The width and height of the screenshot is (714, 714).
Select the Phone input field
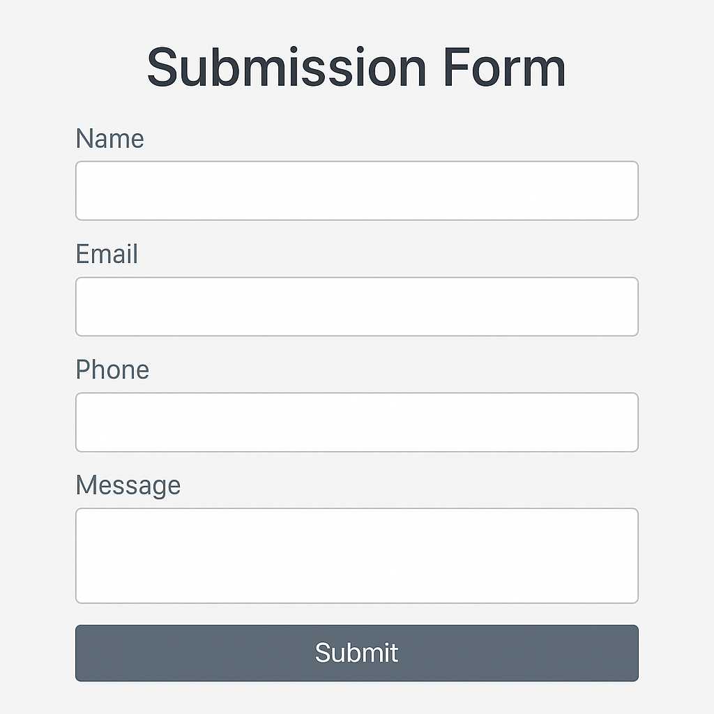click(x=356, y=422)
